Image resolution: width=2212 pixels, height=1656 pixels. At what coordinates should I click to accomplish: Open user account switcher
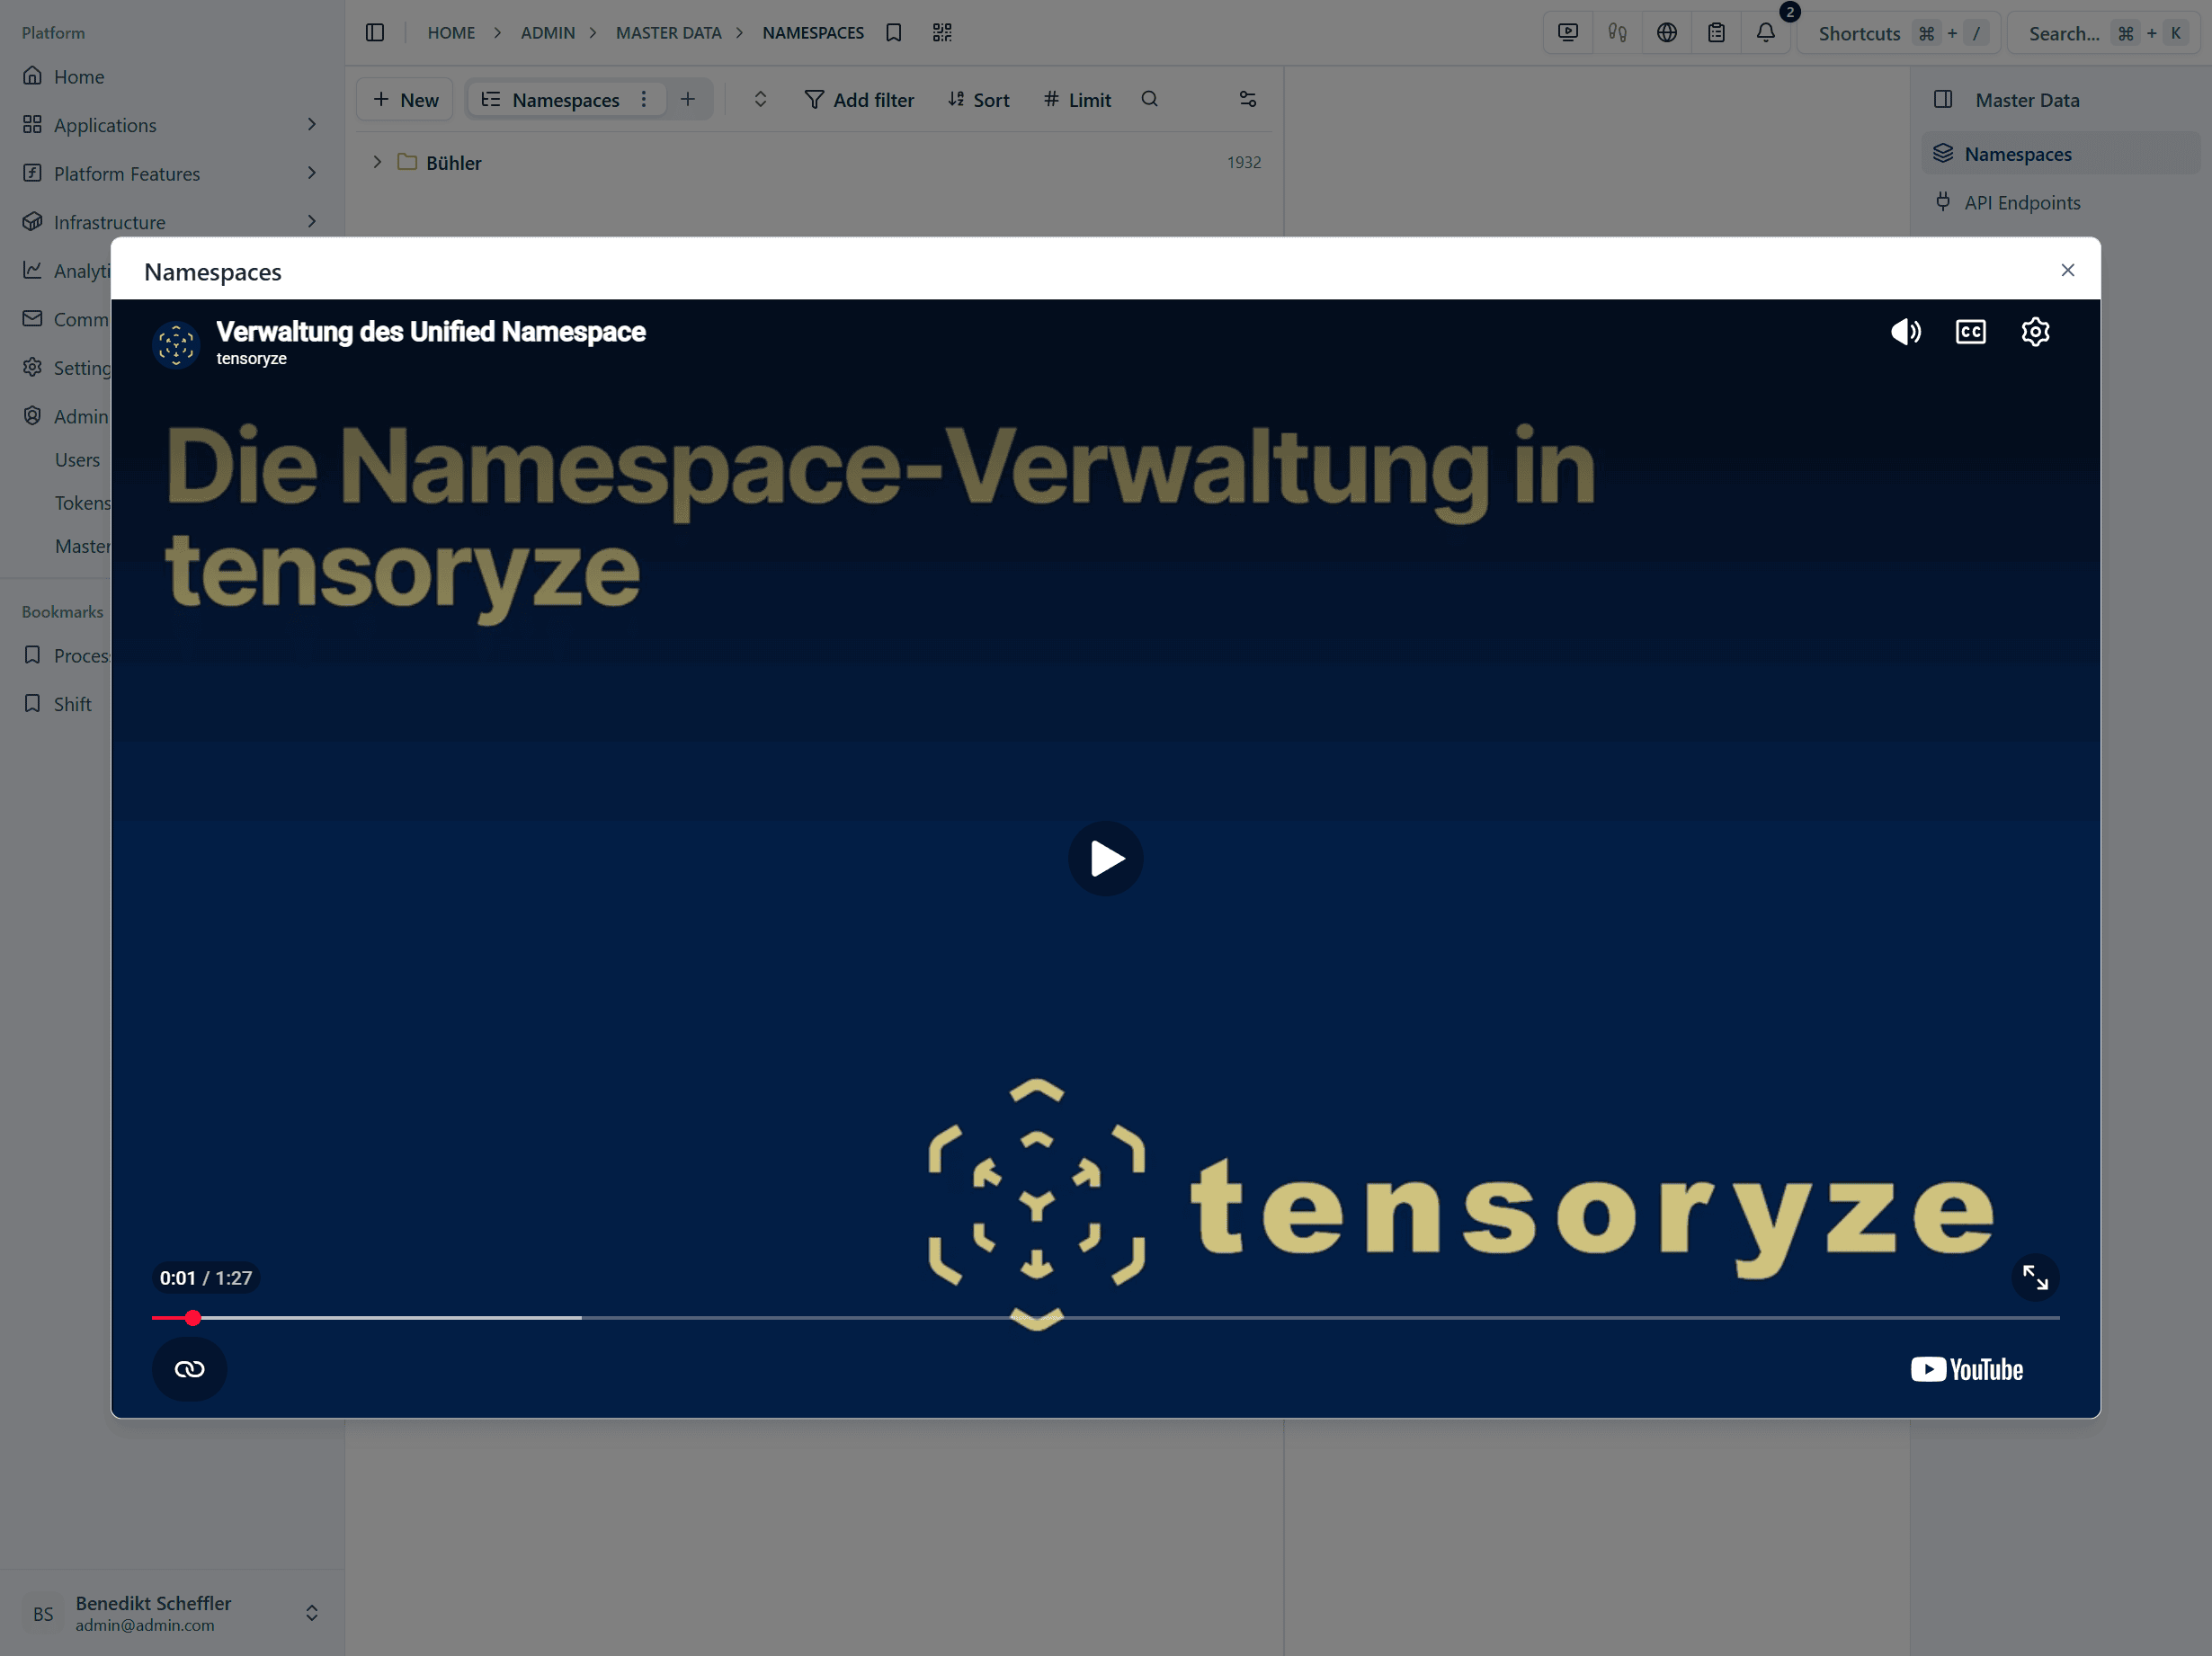coord(172,1613)
